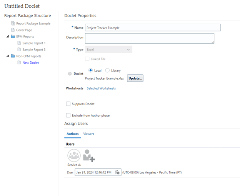The width and height of the screenshot is (240, 196).
Task: Switch to the Authors tab
Action: [72, 134]
